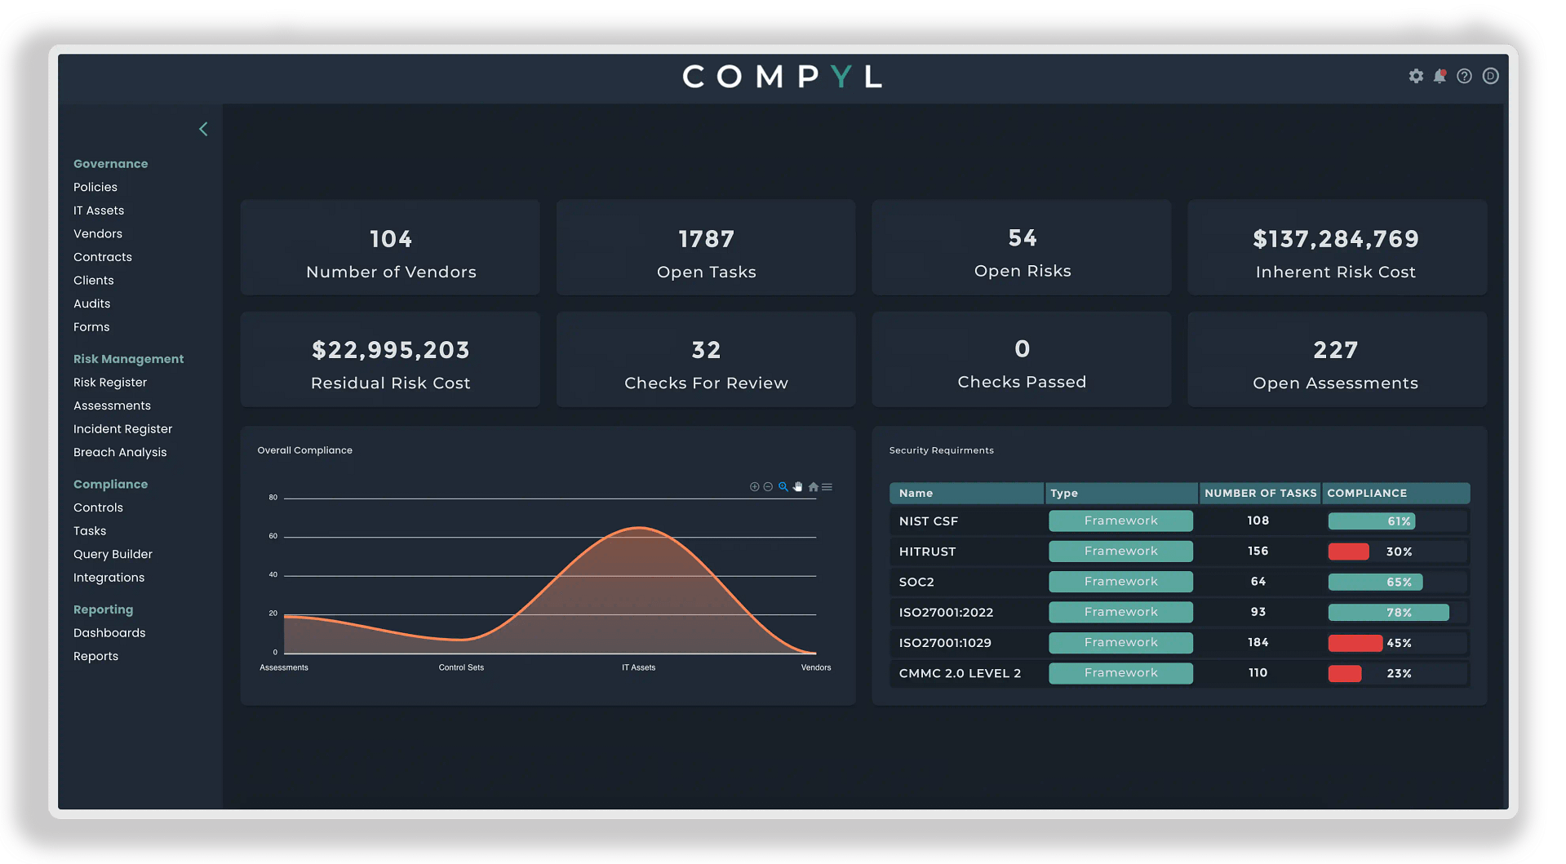This screenshot has height=864, width=1566.
Task: Zoom out on the Overall Compliance chart
Action: (767, 486)
